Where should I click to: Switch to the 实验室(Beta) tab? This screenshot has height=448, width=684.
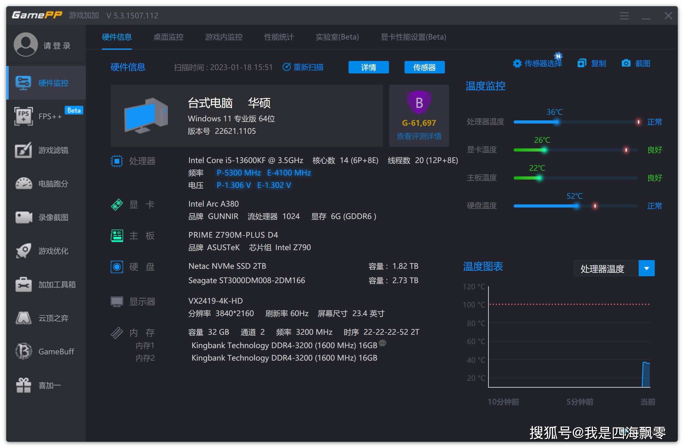pyautogui.click(x=337, y=37)
